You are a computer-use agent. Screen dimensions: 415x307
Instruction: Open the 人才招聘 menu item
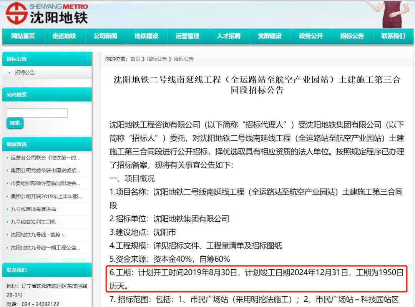coord(229,36)
